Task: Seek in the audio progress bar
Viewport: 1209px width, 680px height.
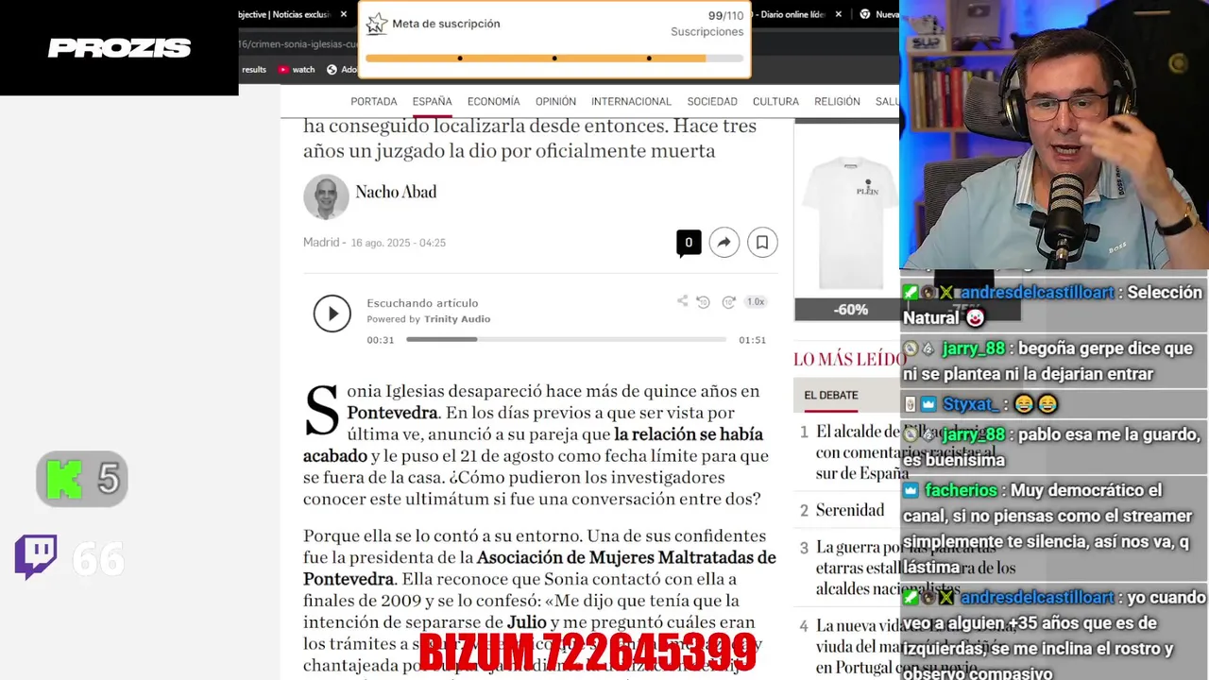Action: coord(567,339)
